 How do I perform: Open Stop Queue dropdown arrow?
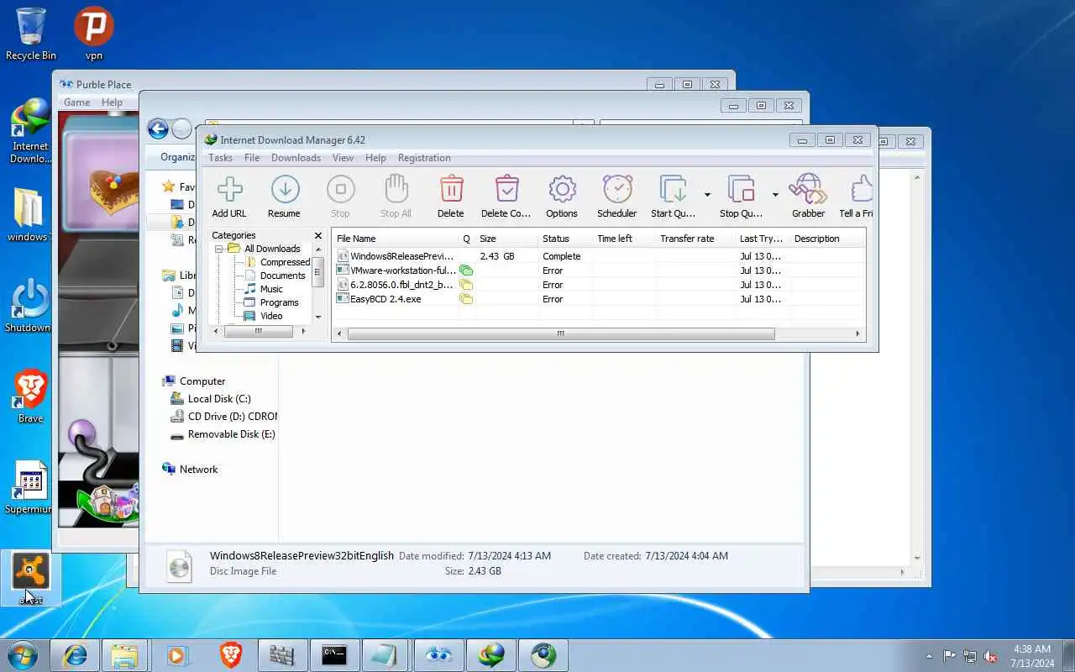click(x=775, y=195)
